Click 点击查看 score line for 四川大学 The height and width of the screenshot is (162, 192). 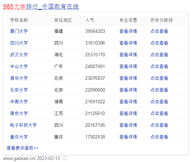point(159,43)
